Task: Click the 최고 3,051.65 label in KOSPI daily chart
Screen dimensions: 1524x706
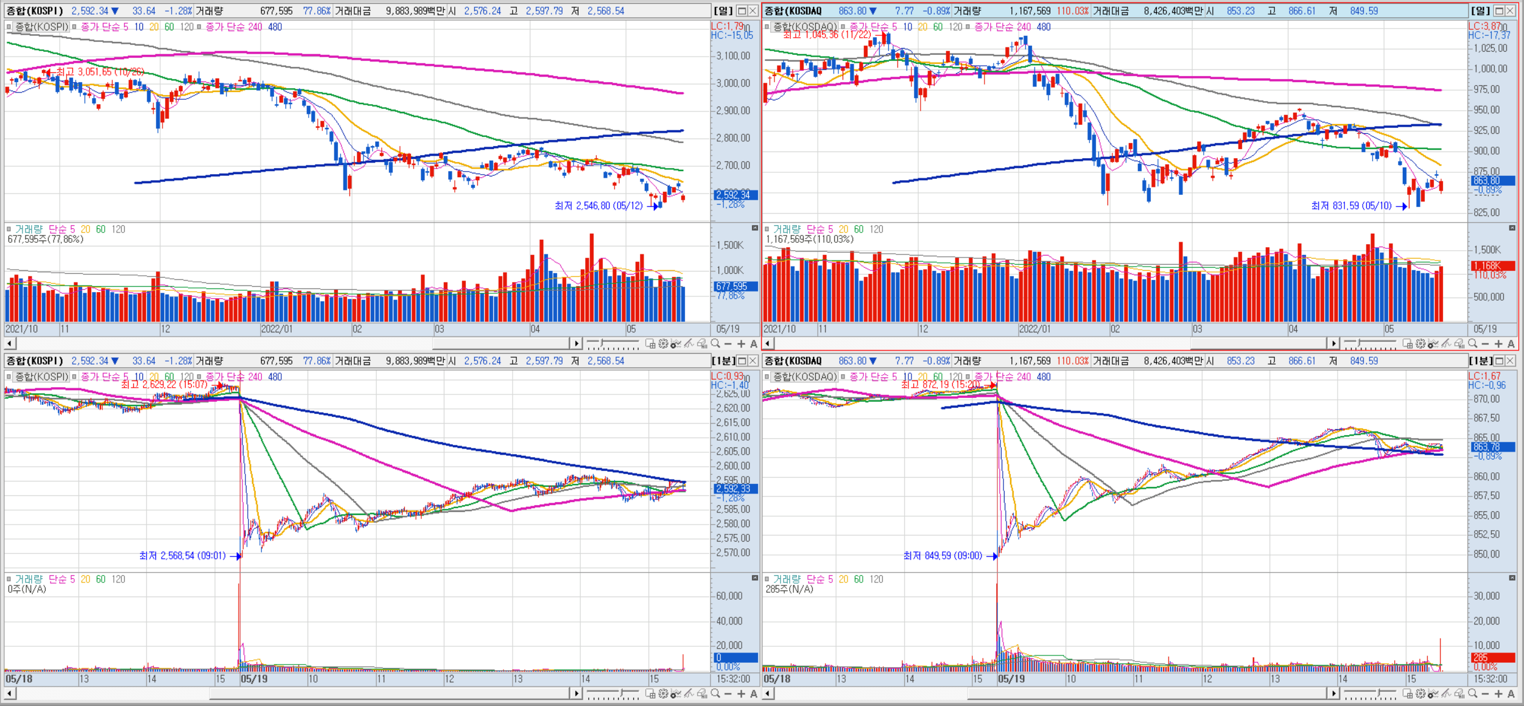Action: (x=100, y=72)
